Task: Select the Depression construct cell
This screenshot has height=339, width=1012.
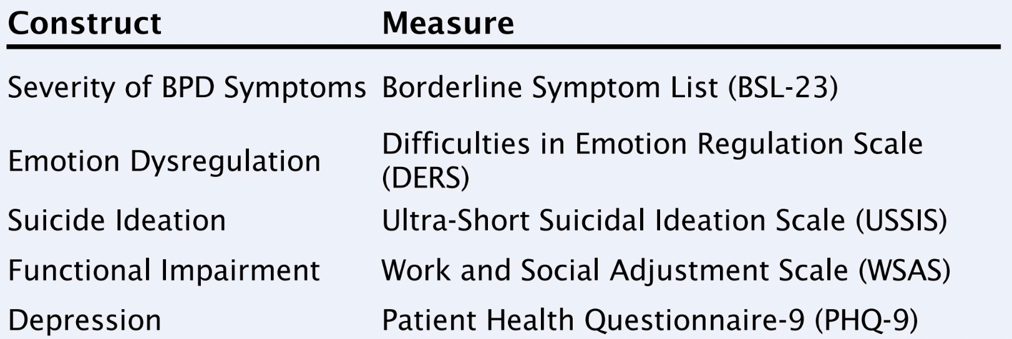Action: [84, 320]
